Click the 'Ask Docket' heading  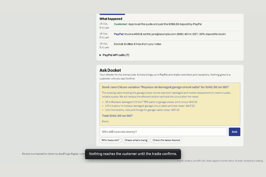[110, 70]
